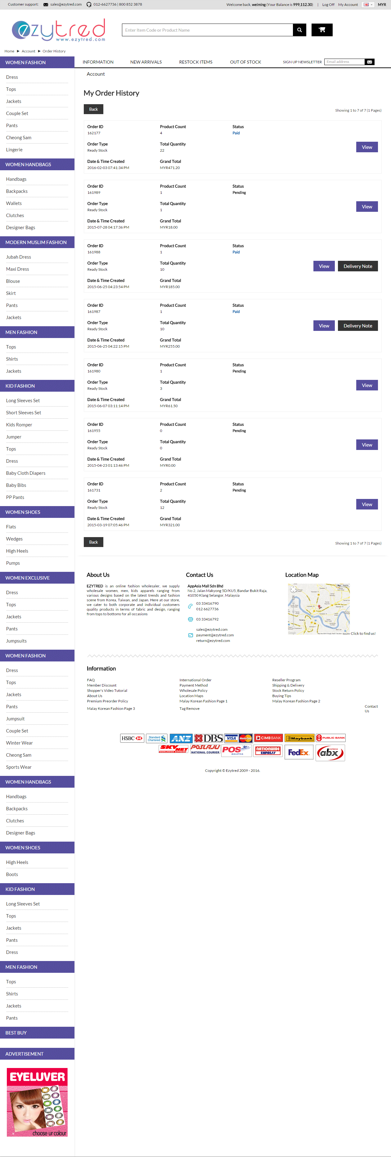Open the language flag dropdown
This screenshot has width=391, height=1157.
(x=368, y=4)
